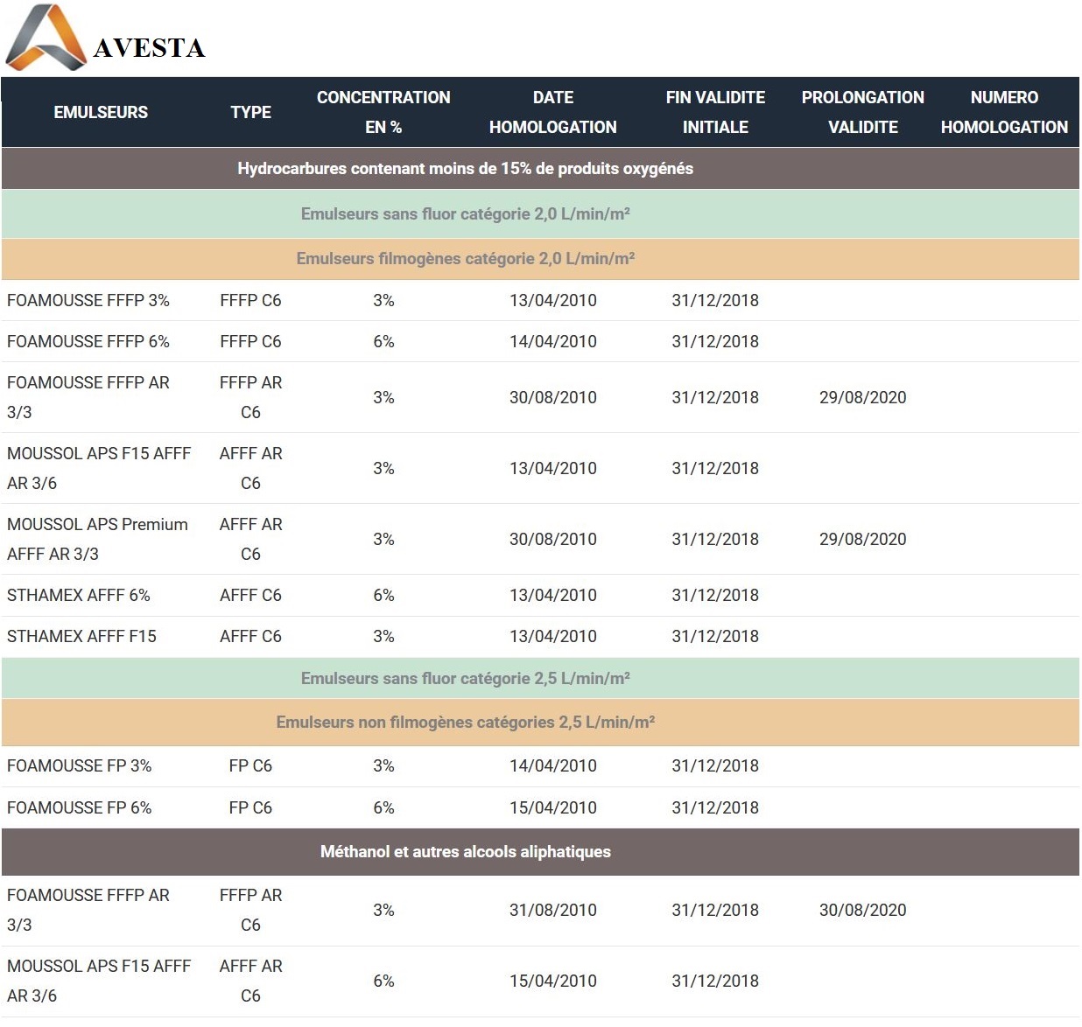Open the FOAMOUSSE FP 6% entry
The image size is (1082, 1027).
(x=79, y=807)
